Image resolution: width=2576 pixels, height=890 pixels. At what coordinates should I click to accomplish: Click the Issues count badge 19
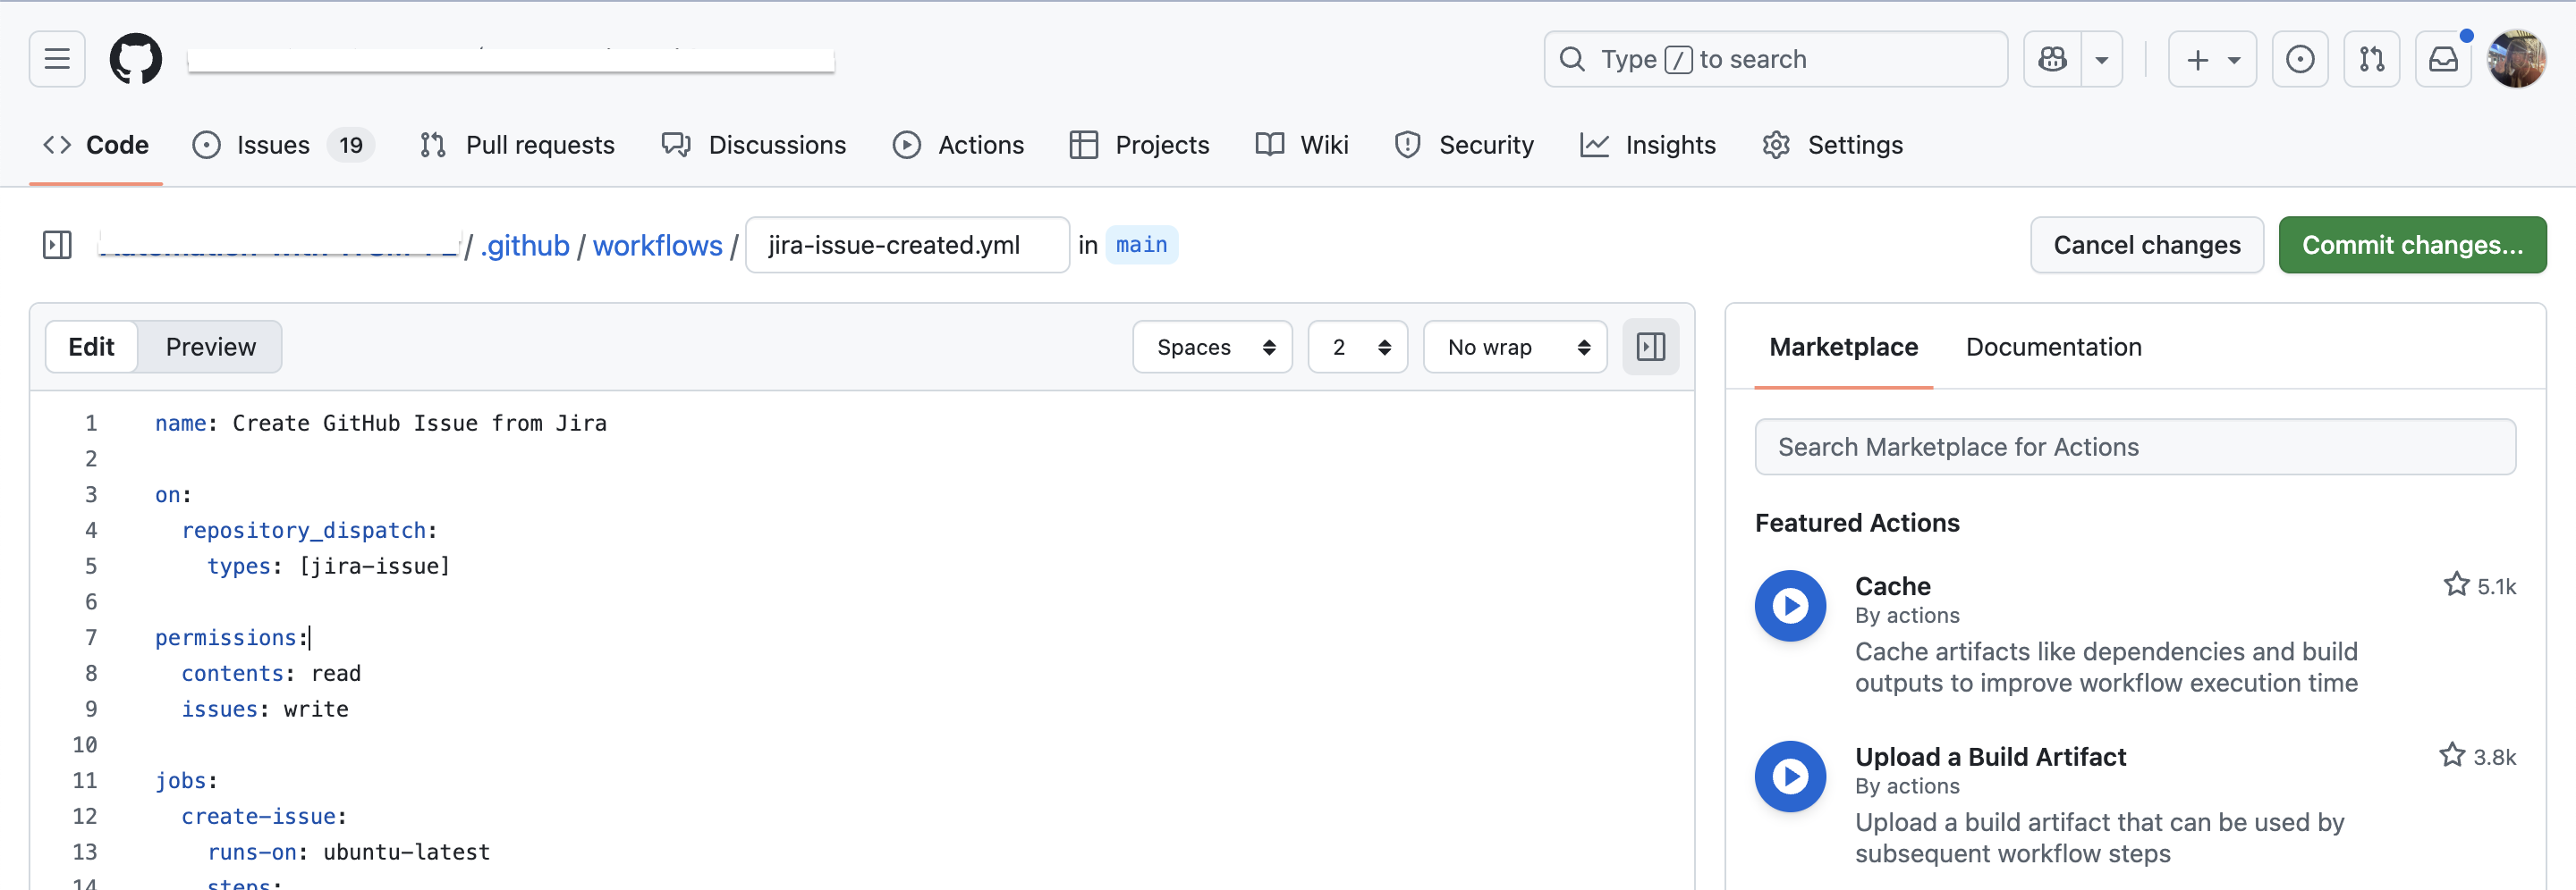pyautogui.click(x=351, y=145)
